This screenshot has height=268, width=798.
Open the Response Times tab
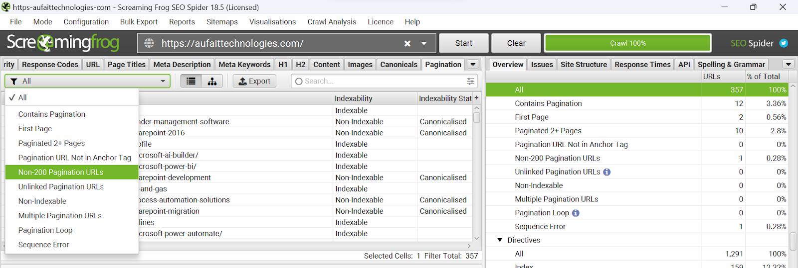(642, 64)
